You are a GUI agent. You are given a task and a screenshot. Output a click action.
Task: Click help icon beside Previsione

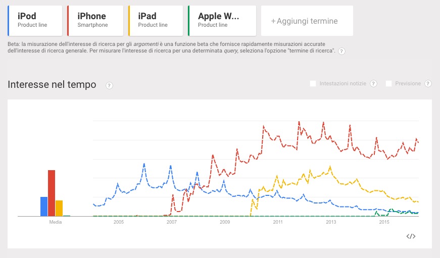(x=428, y=83)
